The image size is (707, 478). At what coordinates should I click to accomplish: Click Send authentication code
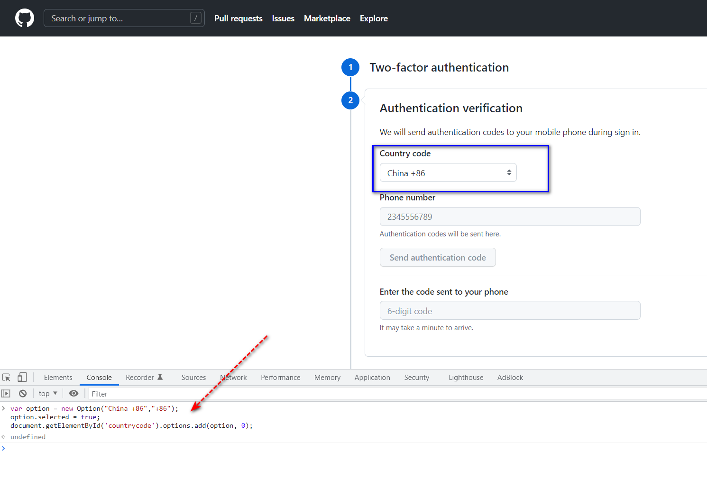coord(437,257)
